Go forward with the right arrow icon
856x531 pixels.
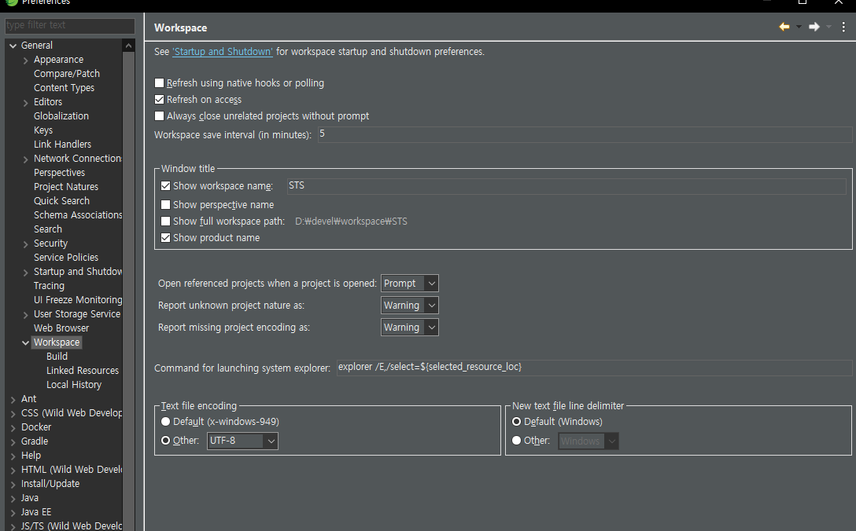click(814, 27)
